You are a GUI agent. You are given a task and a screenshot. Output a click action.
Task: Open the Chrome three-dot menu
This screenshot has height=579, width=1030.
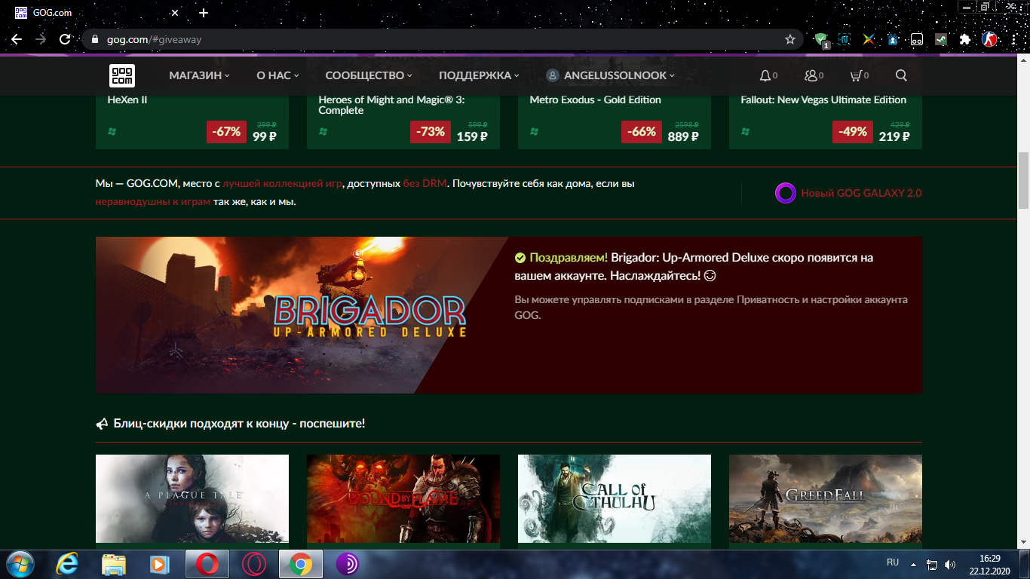click(x=1014, y=39)
